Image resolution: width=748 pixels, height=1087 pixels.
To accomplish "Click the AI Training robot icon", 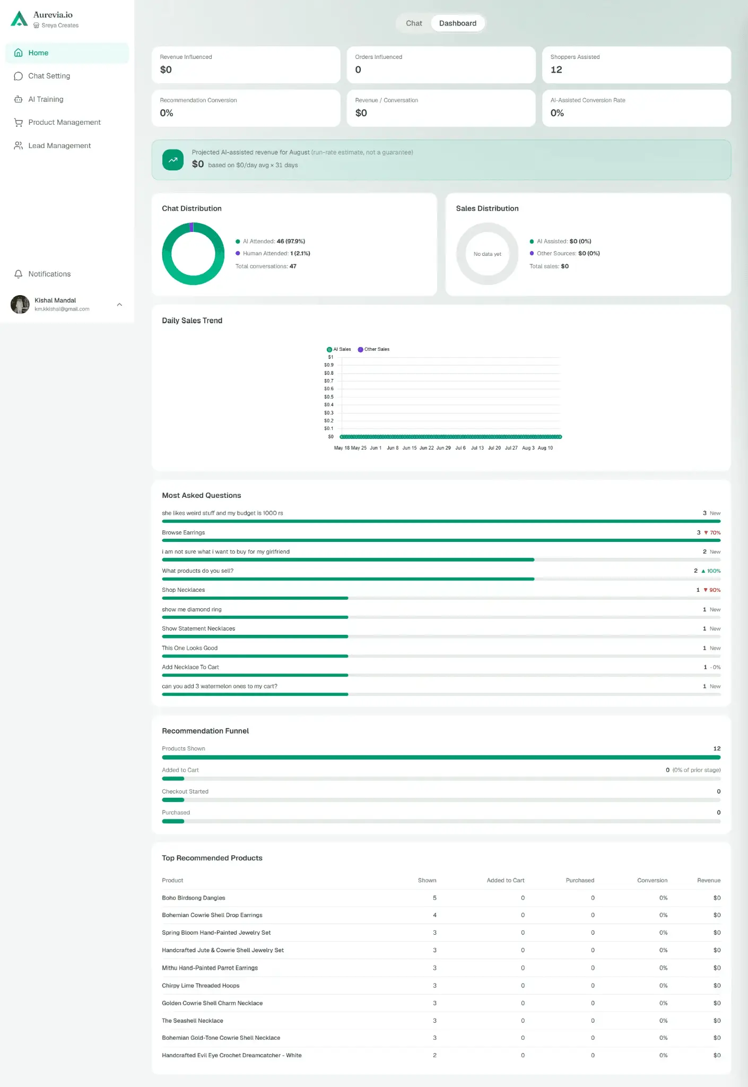I will click(x=19, y=99).
